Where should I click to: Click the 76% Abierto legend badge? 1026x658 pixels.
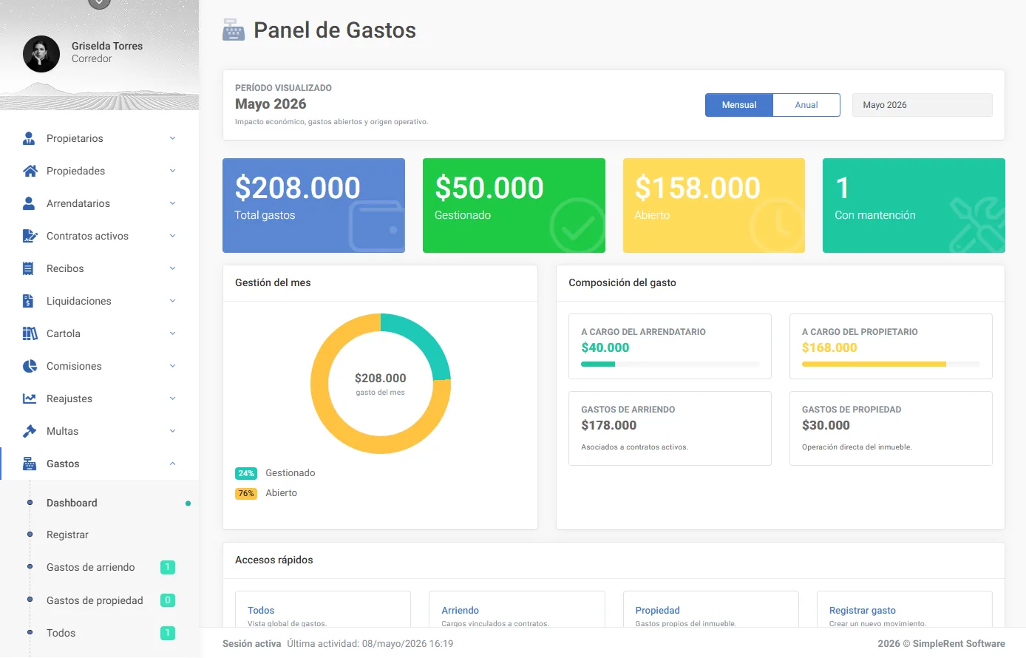(246, 493)
